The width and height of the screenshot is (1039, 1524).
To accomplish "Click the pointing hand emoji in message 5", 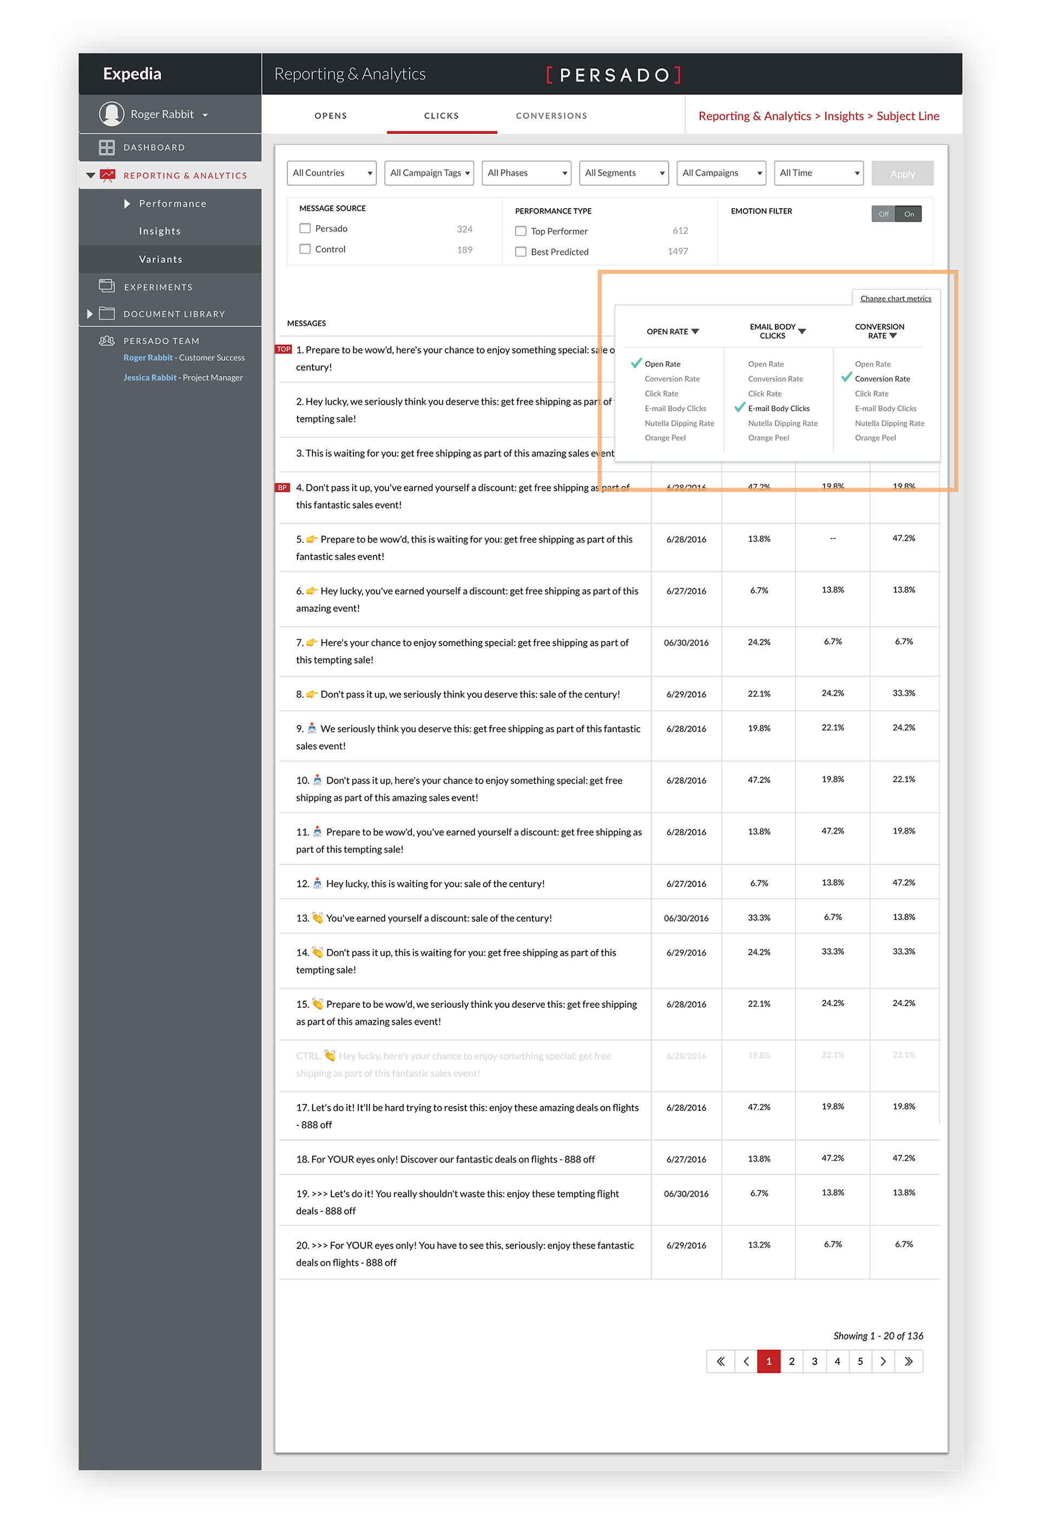I will click(x=312, y=539).
